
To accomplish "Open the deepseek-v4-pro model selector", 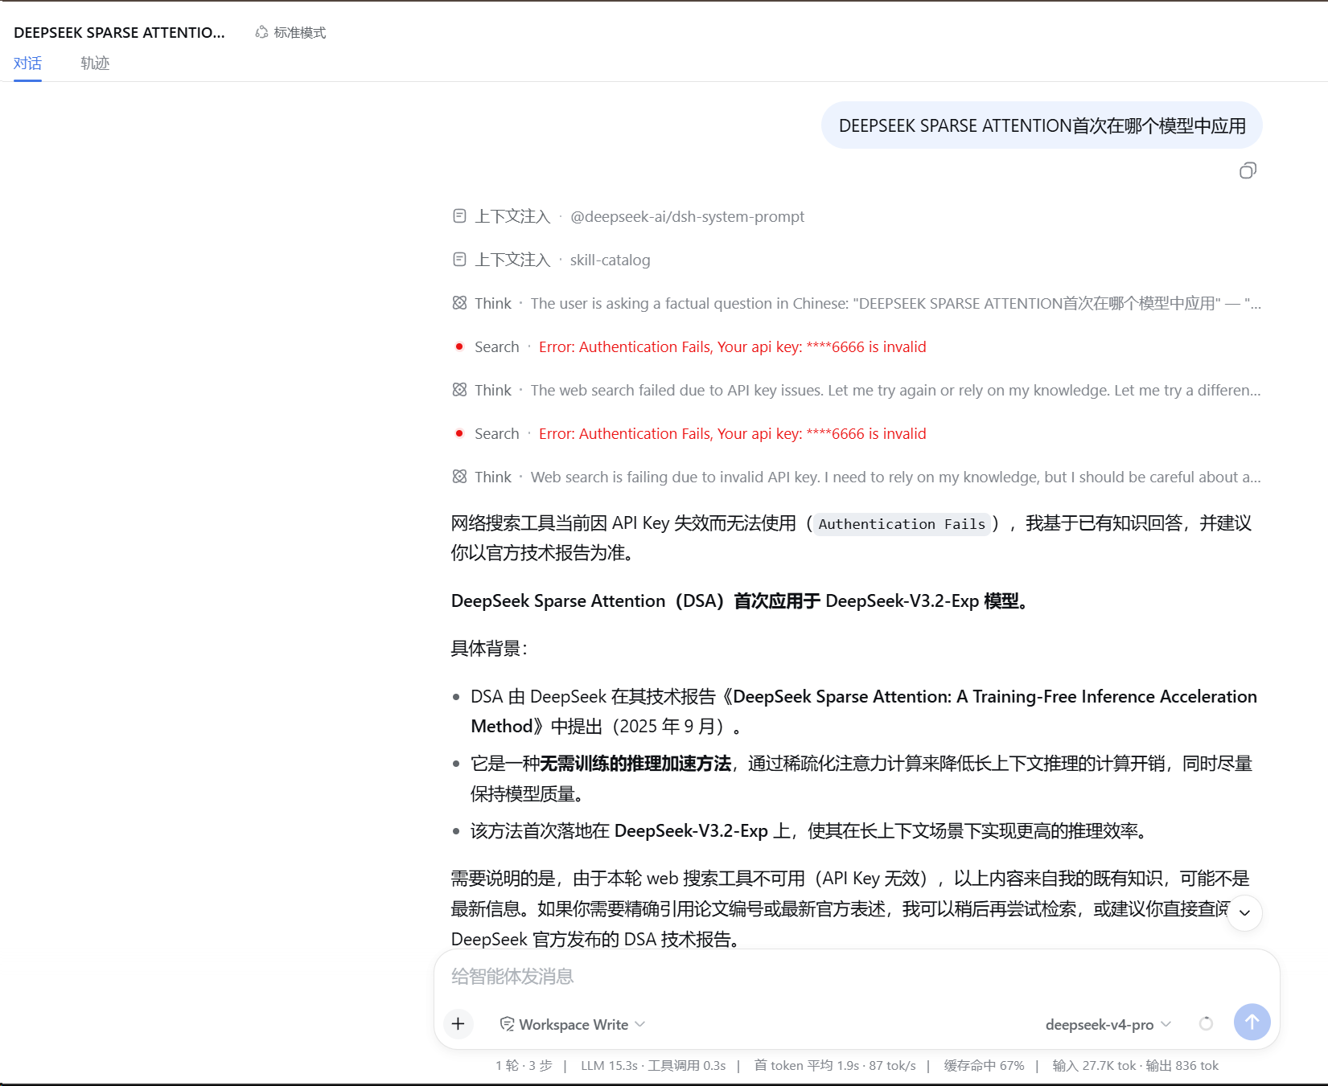I will (1108, 1024).
